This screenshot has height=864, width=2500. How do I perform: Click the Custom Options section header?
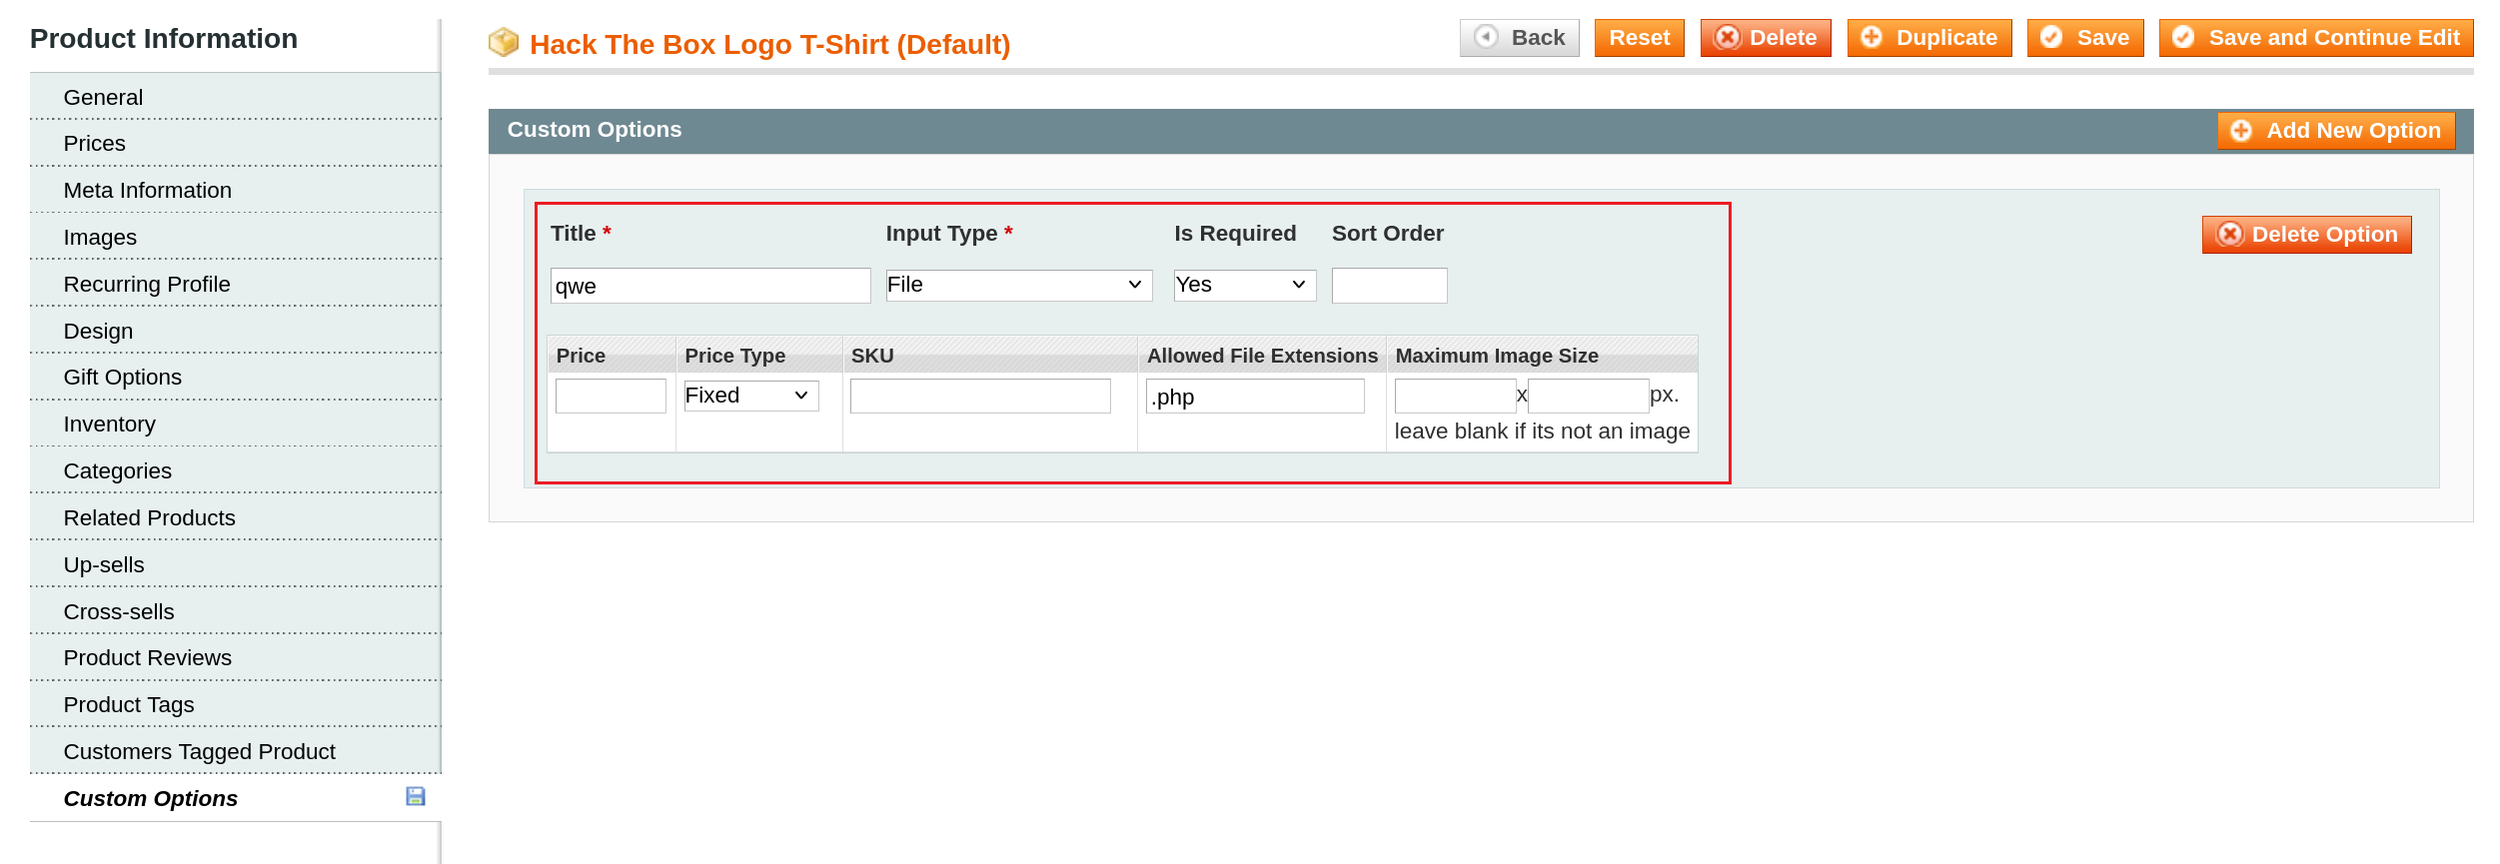594,130
